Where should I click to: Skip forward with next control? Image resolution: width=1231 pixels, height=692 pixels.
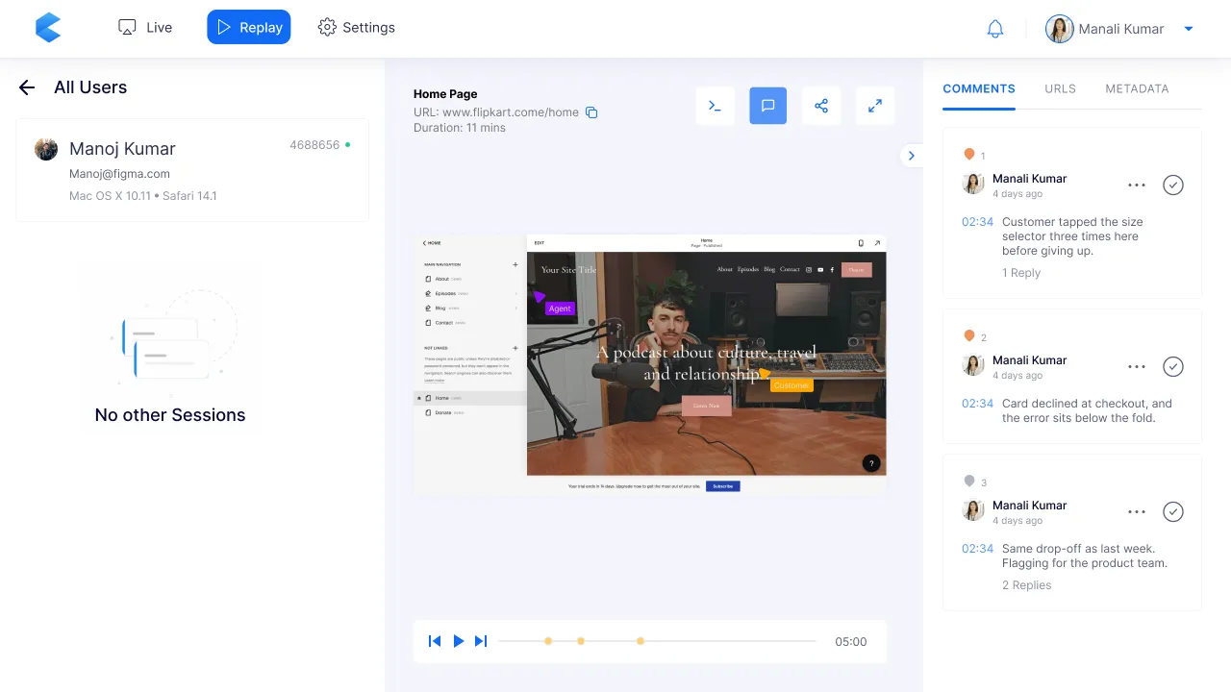click(x=481, y=641)
